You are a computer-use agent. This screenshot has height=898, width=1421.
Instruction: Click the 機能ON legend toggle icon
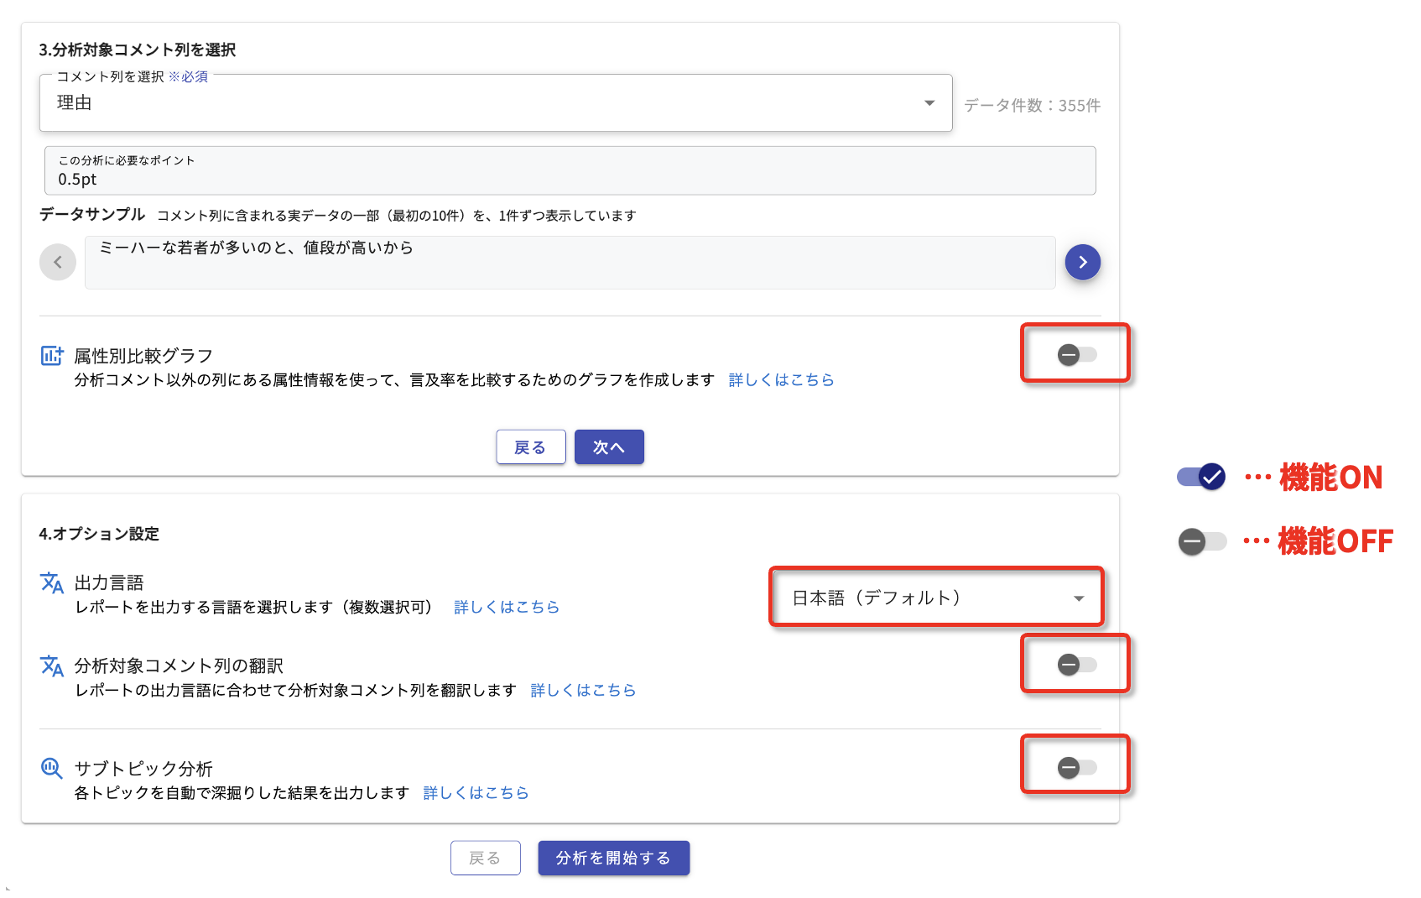pos(1201,477)
